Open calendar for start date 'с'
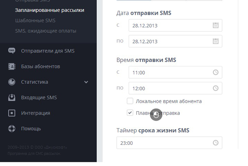This screenshot has height=166, width=248. (215, 25)
